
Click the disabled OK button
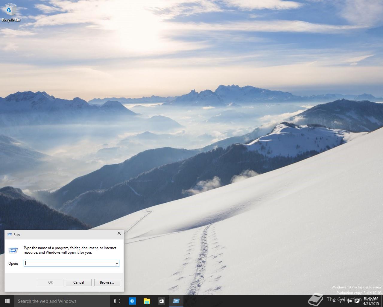coord(51,282)
